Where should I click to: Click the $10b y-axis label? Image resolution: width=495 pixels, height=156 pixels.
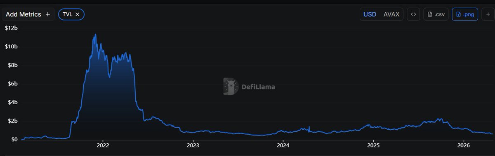[x=11, y=46]
